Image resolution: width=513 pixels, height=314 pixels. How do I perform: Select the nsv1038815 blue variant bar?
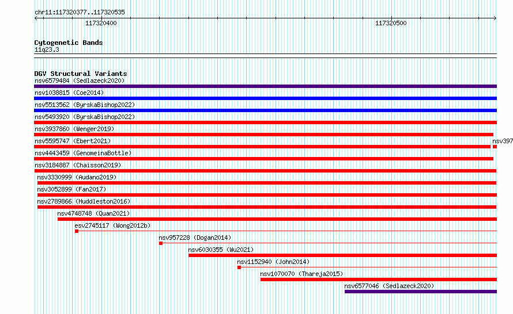point(265,98)
